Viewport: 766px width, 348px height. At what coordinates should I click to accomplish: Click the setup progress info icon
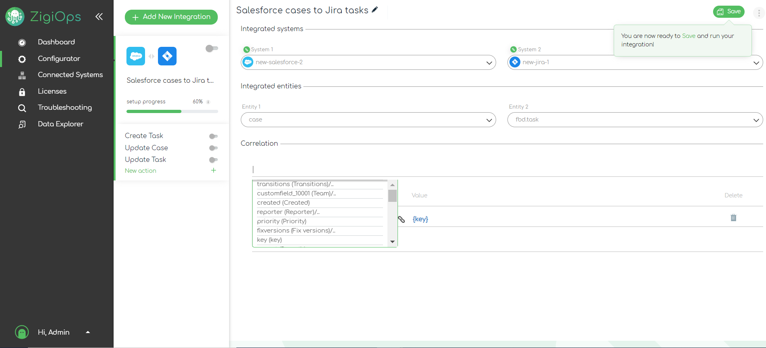pos(208,102)
